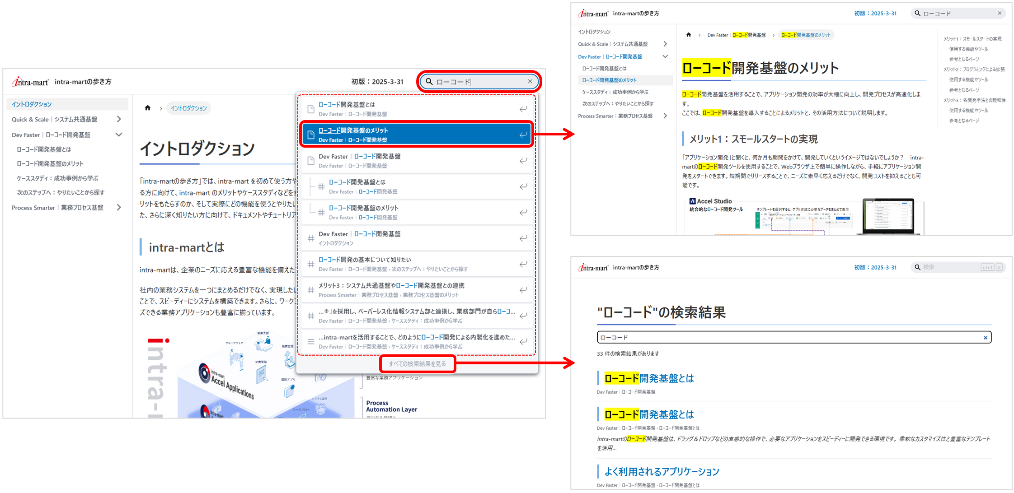The image size is (1014, 493).
Task: Click home breadcrumb icon in top-right window
Action: (x=689, y=35)
